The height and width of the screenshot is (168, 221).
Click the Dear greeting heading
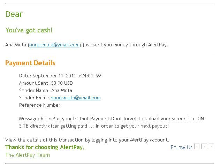click(x=14, y=14)
